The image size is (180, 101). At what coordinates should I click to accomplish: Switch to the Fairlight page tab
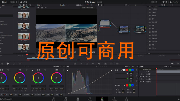114,99
